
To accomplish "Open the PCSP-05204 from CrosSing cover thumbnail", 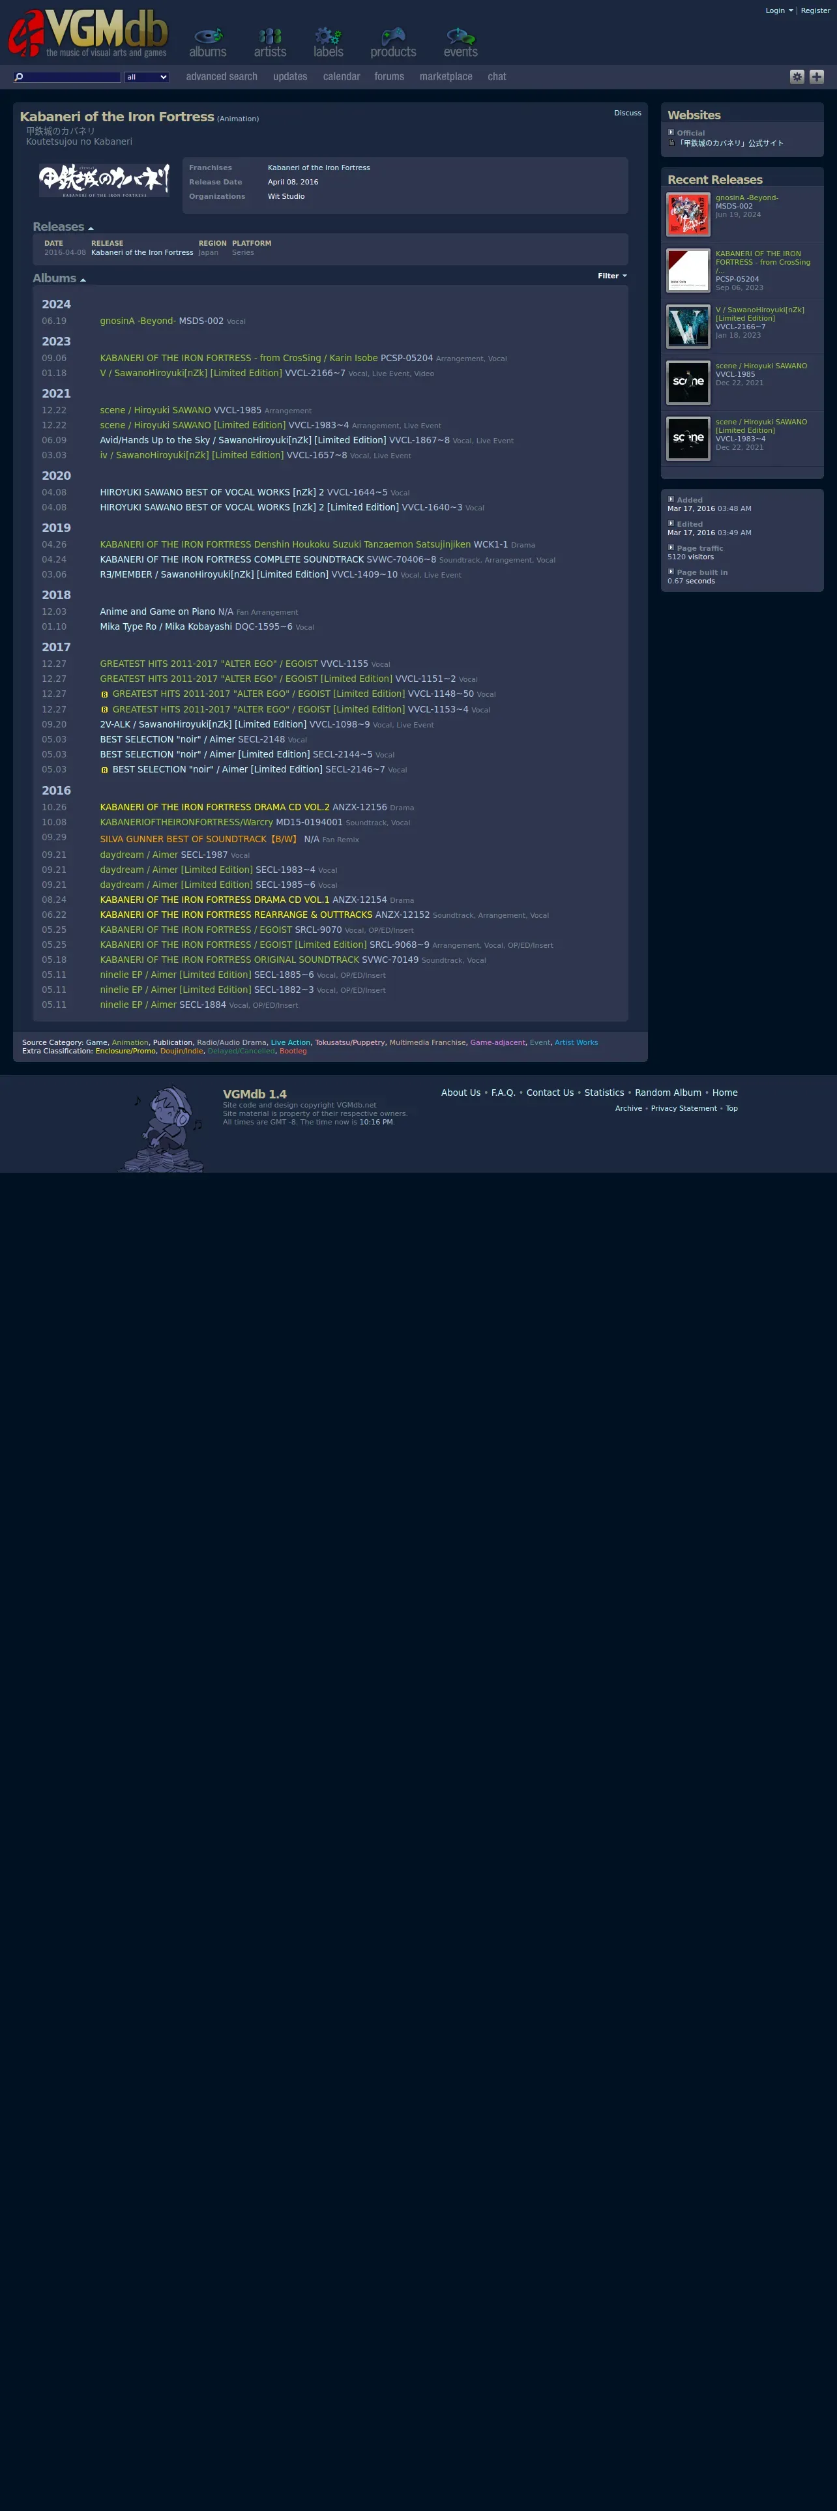I will point(688,270).
